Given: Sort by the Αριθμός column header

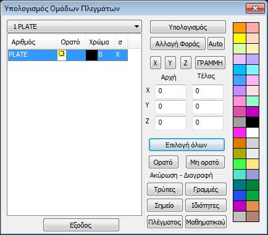Looking at the screenshot, I should 32,42.
